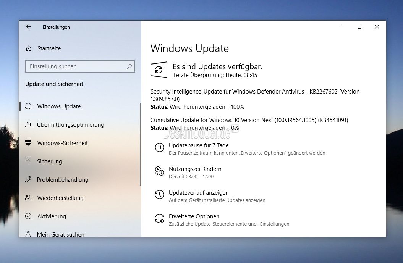This screenshot has height=263, width=403.
Task: Open Mein Gerät suchen page
Action: 61,234
